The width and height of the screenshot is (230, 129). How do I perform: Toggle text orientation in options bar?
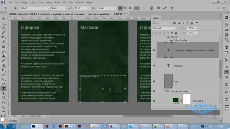[x=15, y=8]
